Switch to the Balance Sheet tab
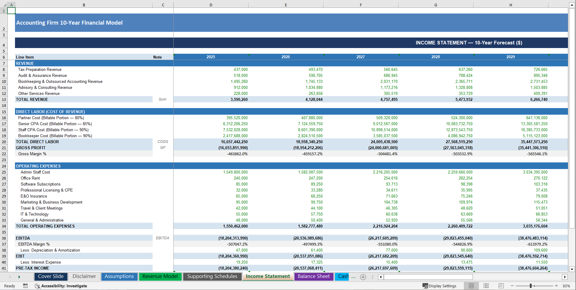This screenshot has height=290, width=576. point(314,276)
